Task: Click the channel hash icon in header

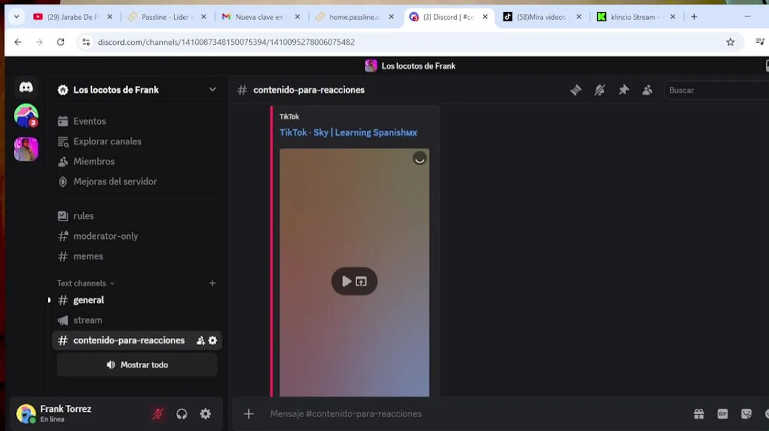Action: (x=242, y=90)
